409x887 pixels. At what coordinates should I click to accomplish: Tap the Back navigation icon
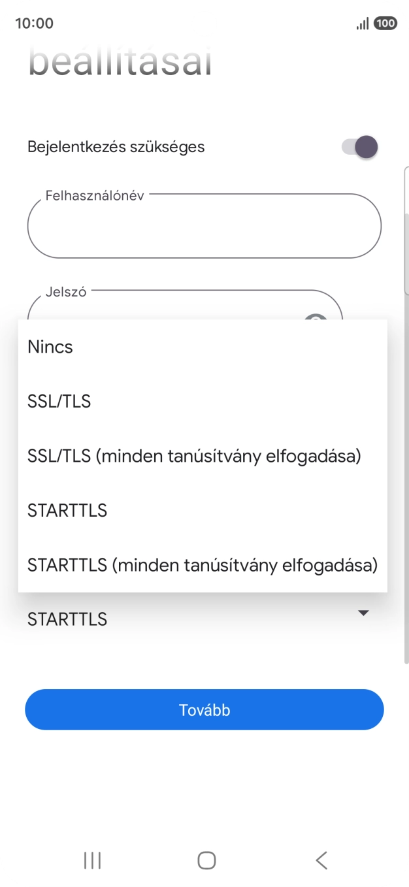[x=319, y=860]
